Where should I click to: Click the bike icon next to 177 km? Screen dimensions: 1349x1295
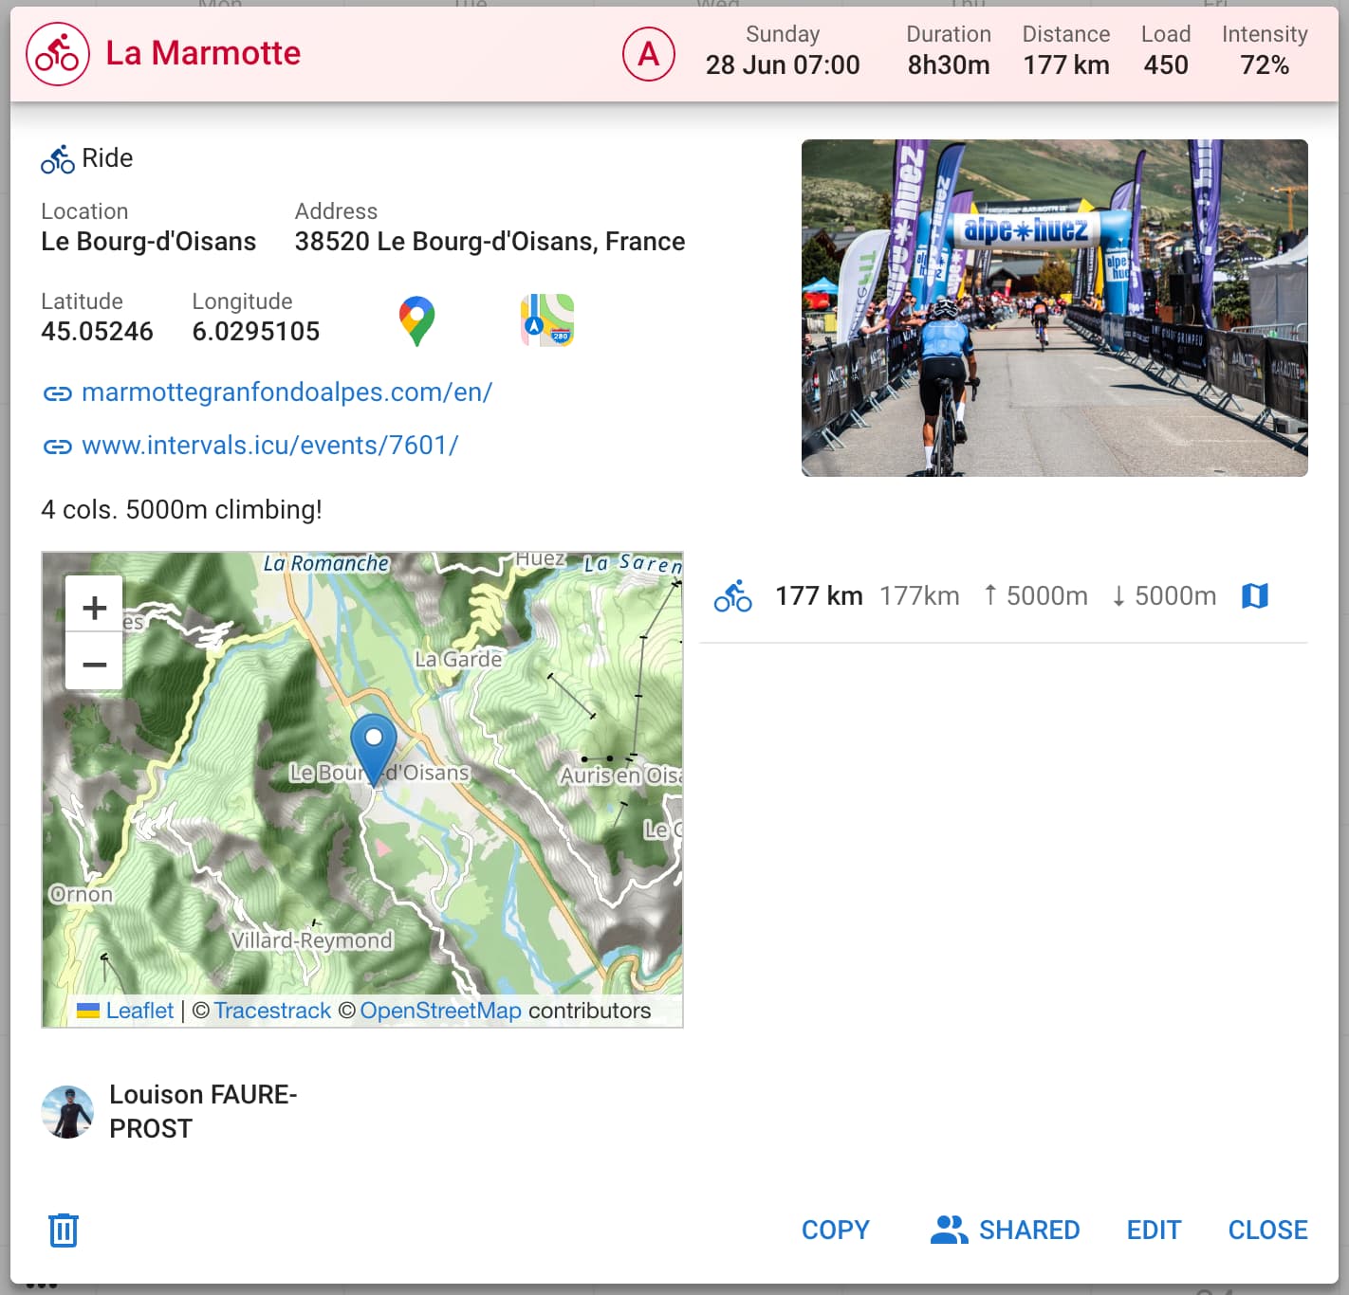(732, 595)
